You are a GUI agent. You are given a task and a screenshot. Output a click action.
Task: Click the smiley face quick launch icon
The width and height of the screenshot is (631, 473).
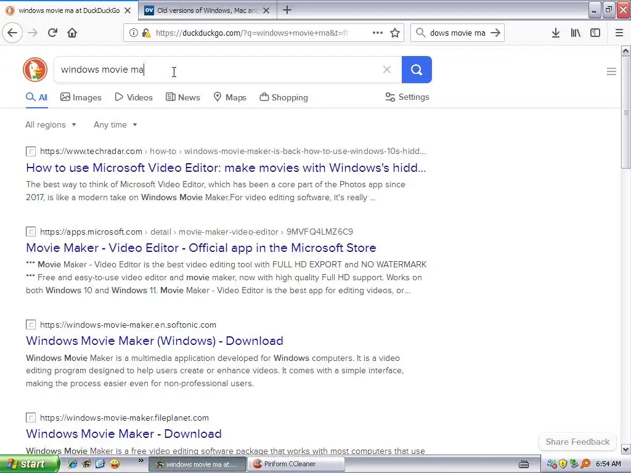click(x=115, y=464)
